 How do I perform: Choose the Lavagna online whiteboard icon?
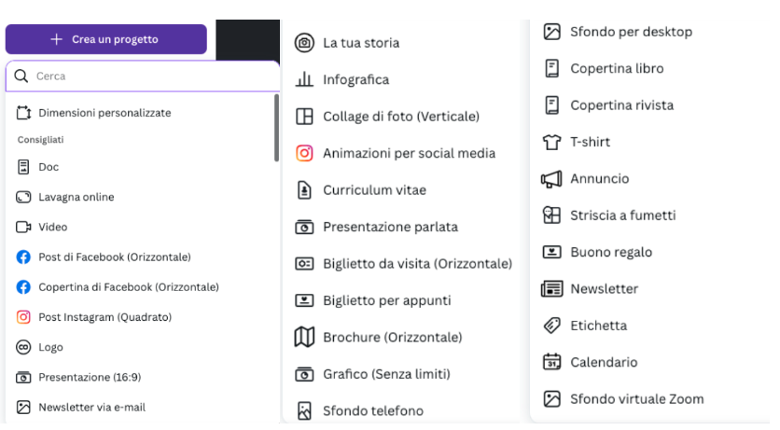click(23, 197)
